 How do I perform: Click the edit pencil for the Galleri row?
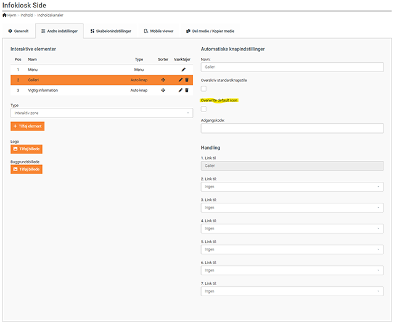coord(181,80)
